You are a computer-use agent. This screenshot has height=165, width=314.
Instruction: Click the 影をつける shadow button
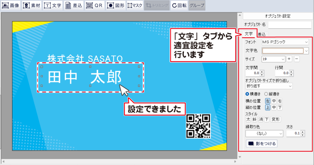(262, 143)
